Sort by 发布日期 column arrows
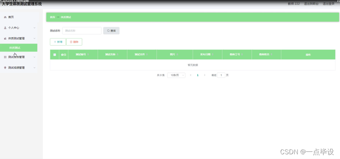Image resolution: width=340 pixels, height=159 pixels. (213, 55)
